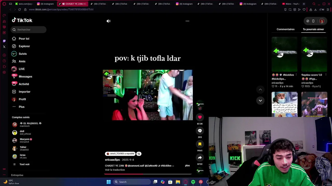Like the video with the heart icon
This screenshot has height=186, width=332.
[200, 117]
